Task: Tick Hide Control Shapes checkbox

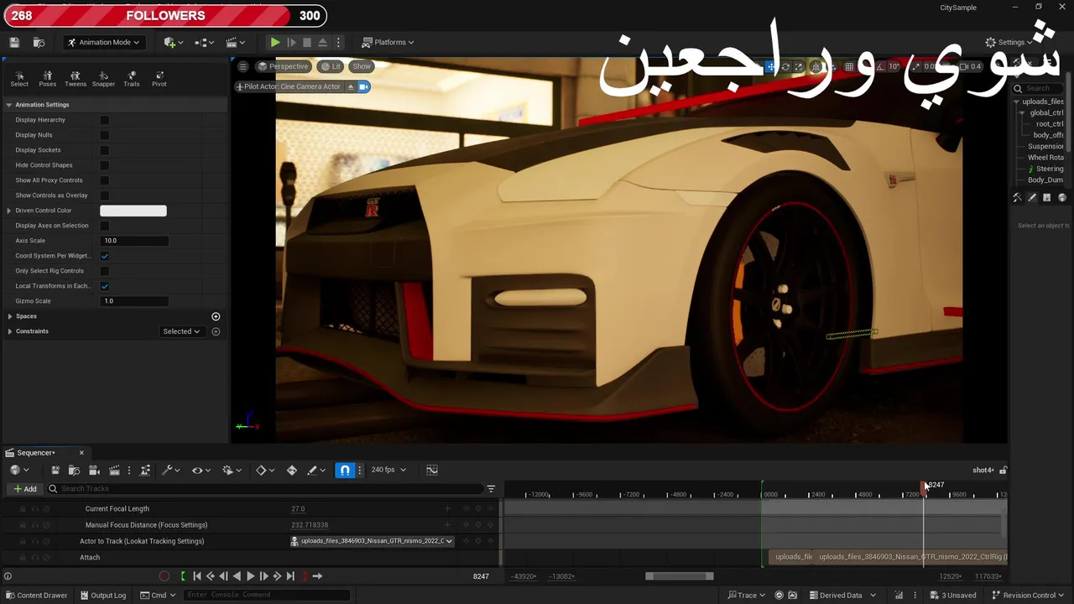Action: click(104, 165)
